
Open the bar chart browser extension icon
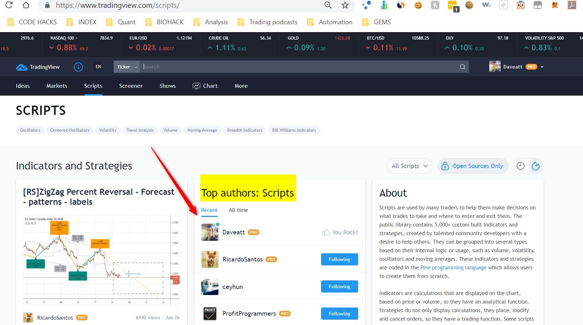(384, 5)
